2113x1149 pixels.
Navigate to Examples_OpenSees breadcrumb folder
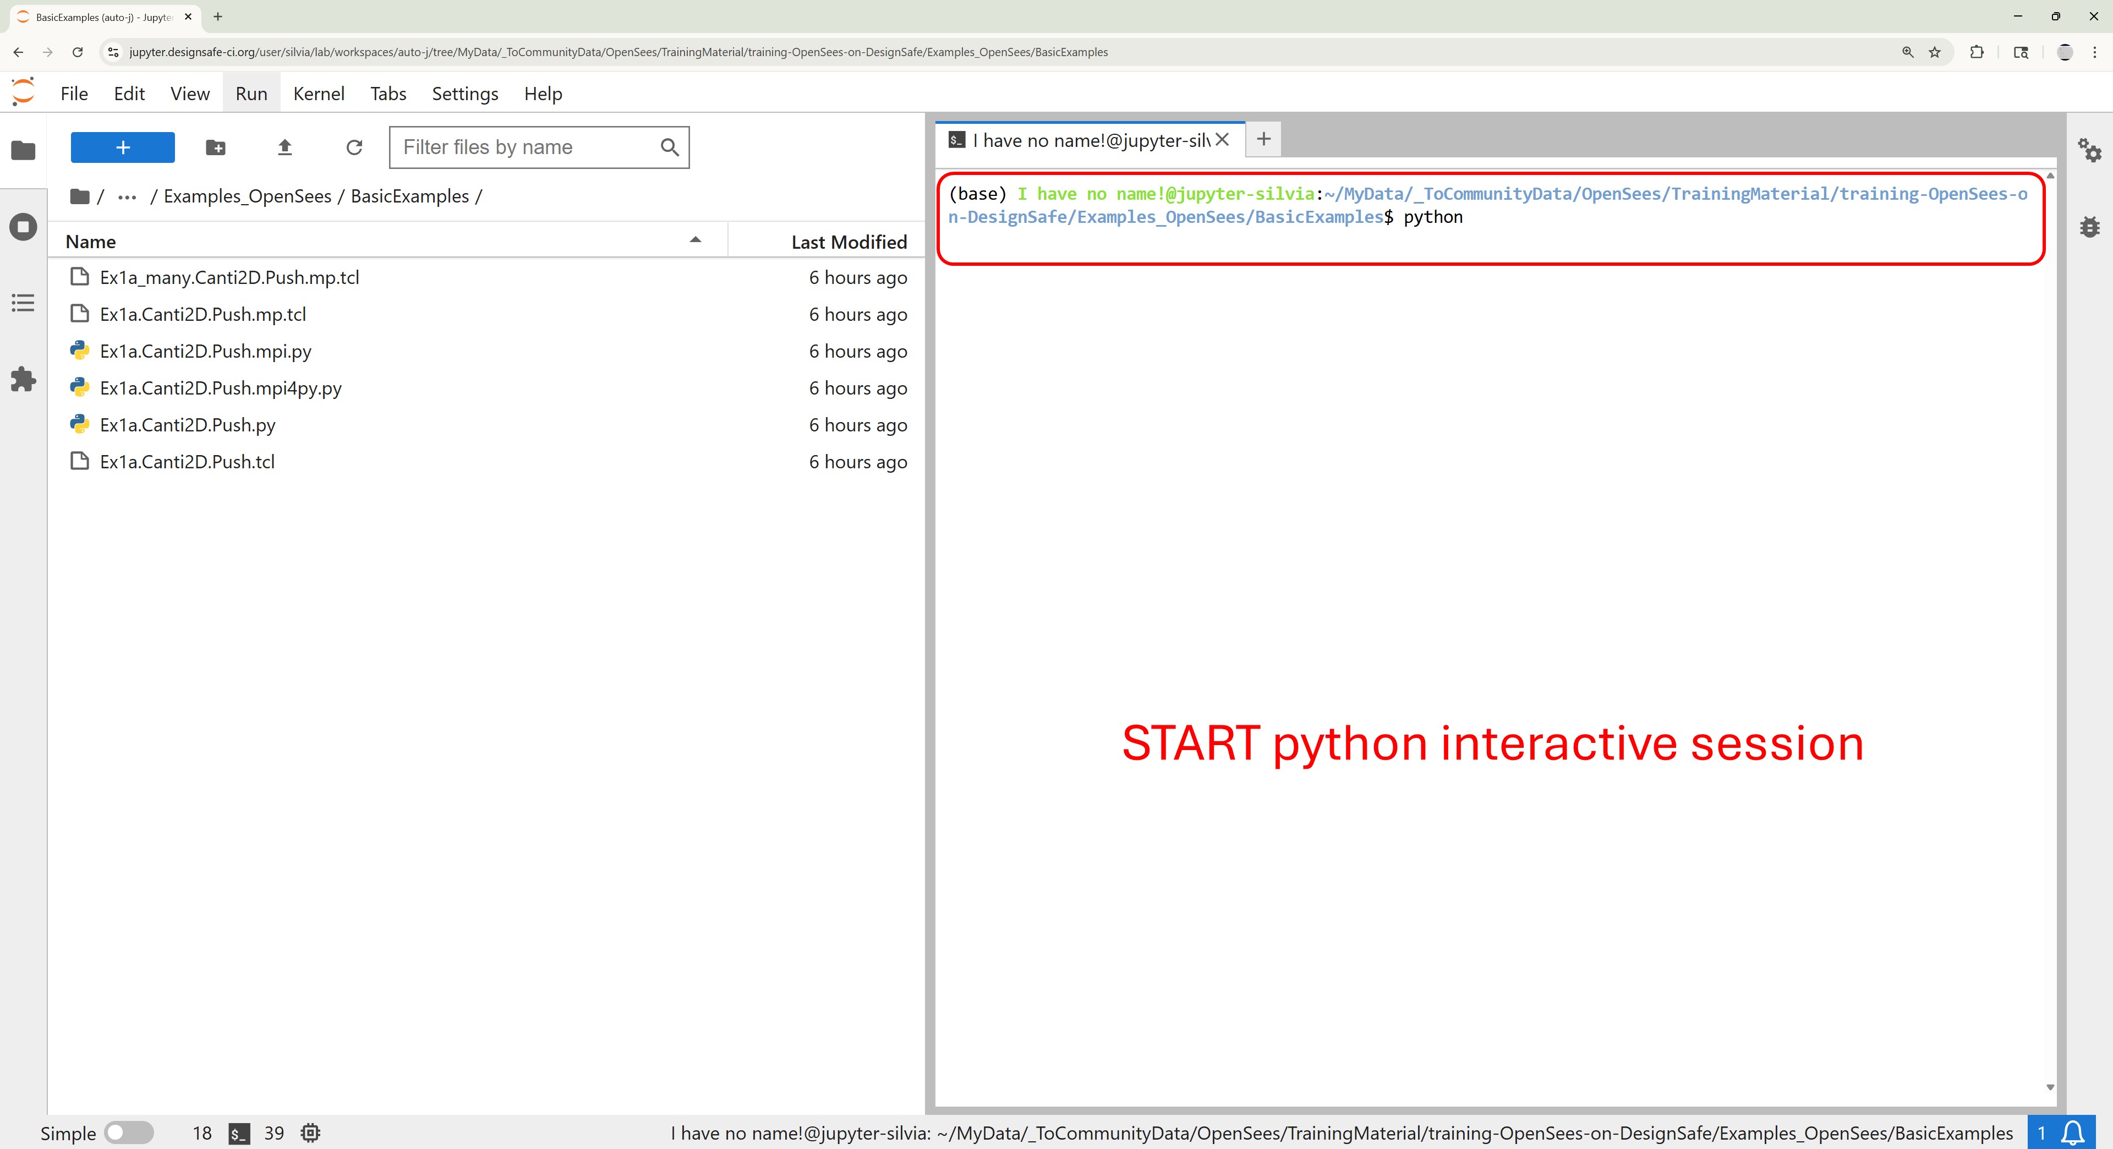(247, 197)
